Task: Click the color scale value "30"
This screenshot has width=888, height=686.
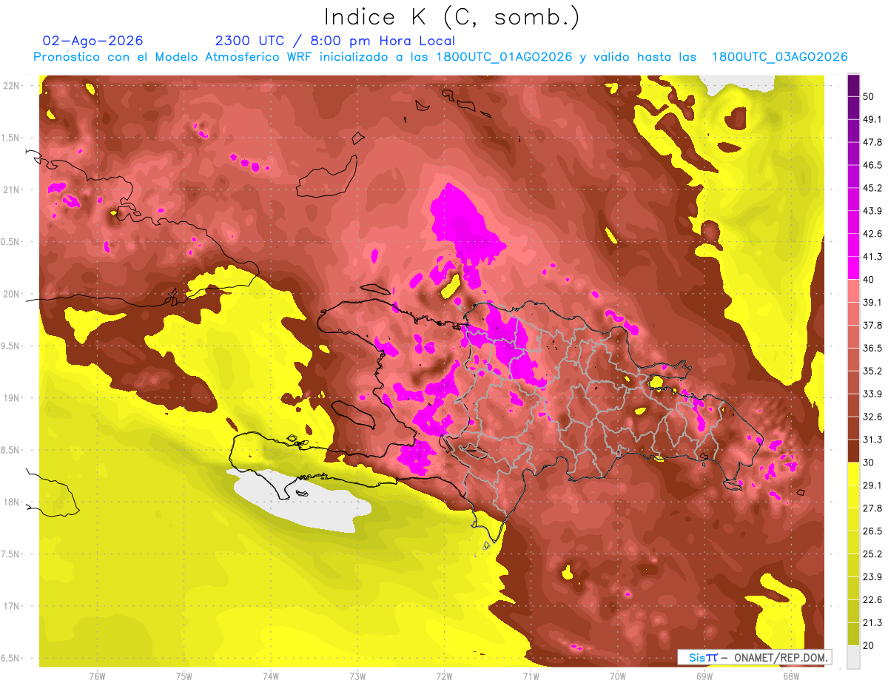Action: pyautogui.click(x=869, y=463)
